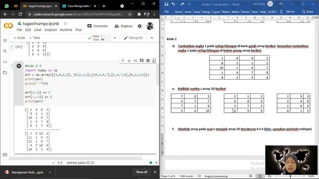Image resolution: width=319 pixels, height=179 pixels.
Task: Close the tugas1numpy.ipynb tab
Action: [x=56, y=6]
